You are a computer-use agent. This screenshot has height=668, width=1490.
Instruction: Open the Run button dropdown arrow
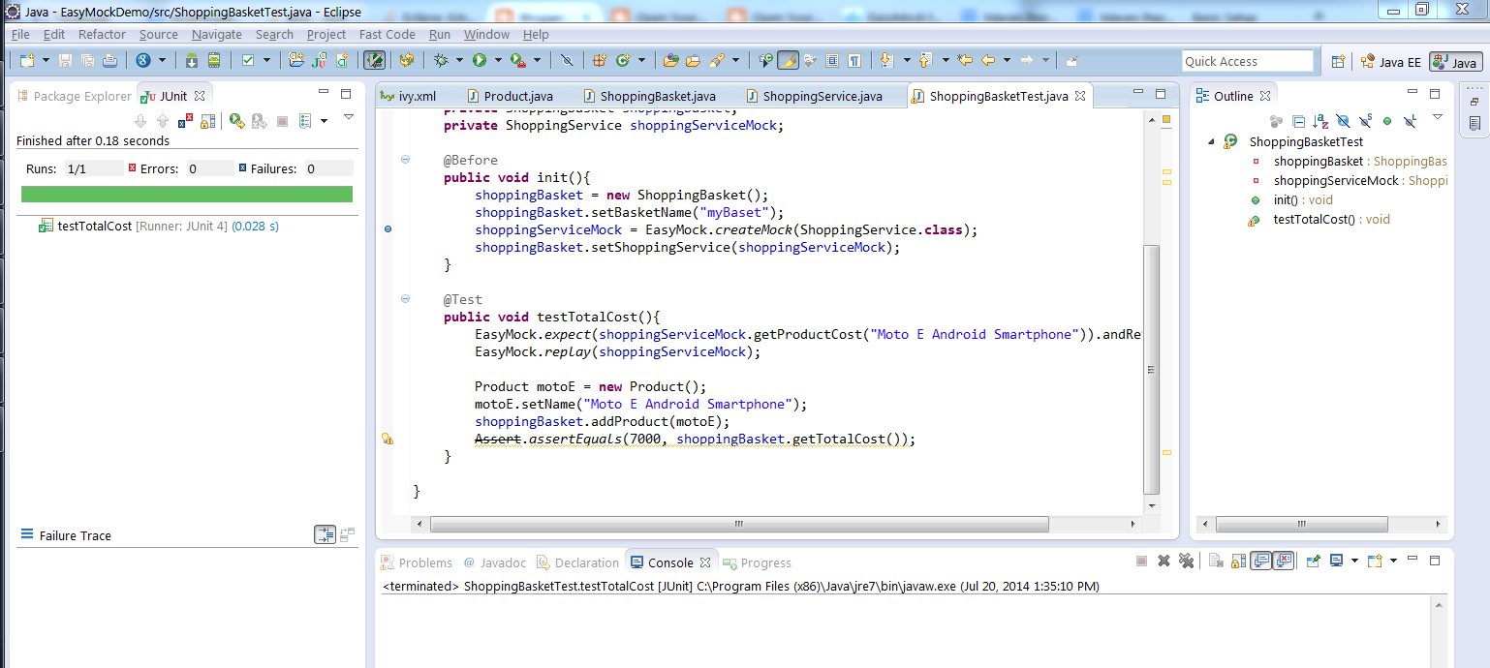click(x=496, y=60)
